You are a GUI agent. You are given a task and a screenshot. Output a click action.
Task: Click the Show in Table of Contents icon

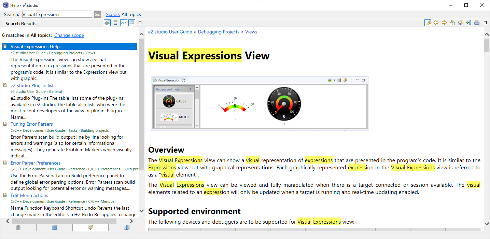pos(461,23)
